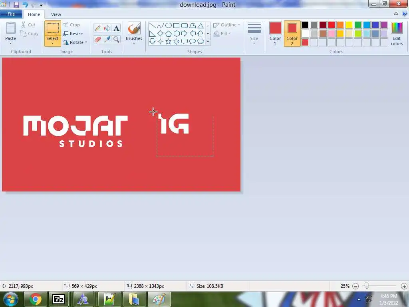Viewport: 409px width, 307px height.
Task: Choose the Hexagon shape
Action: point(176,34)
